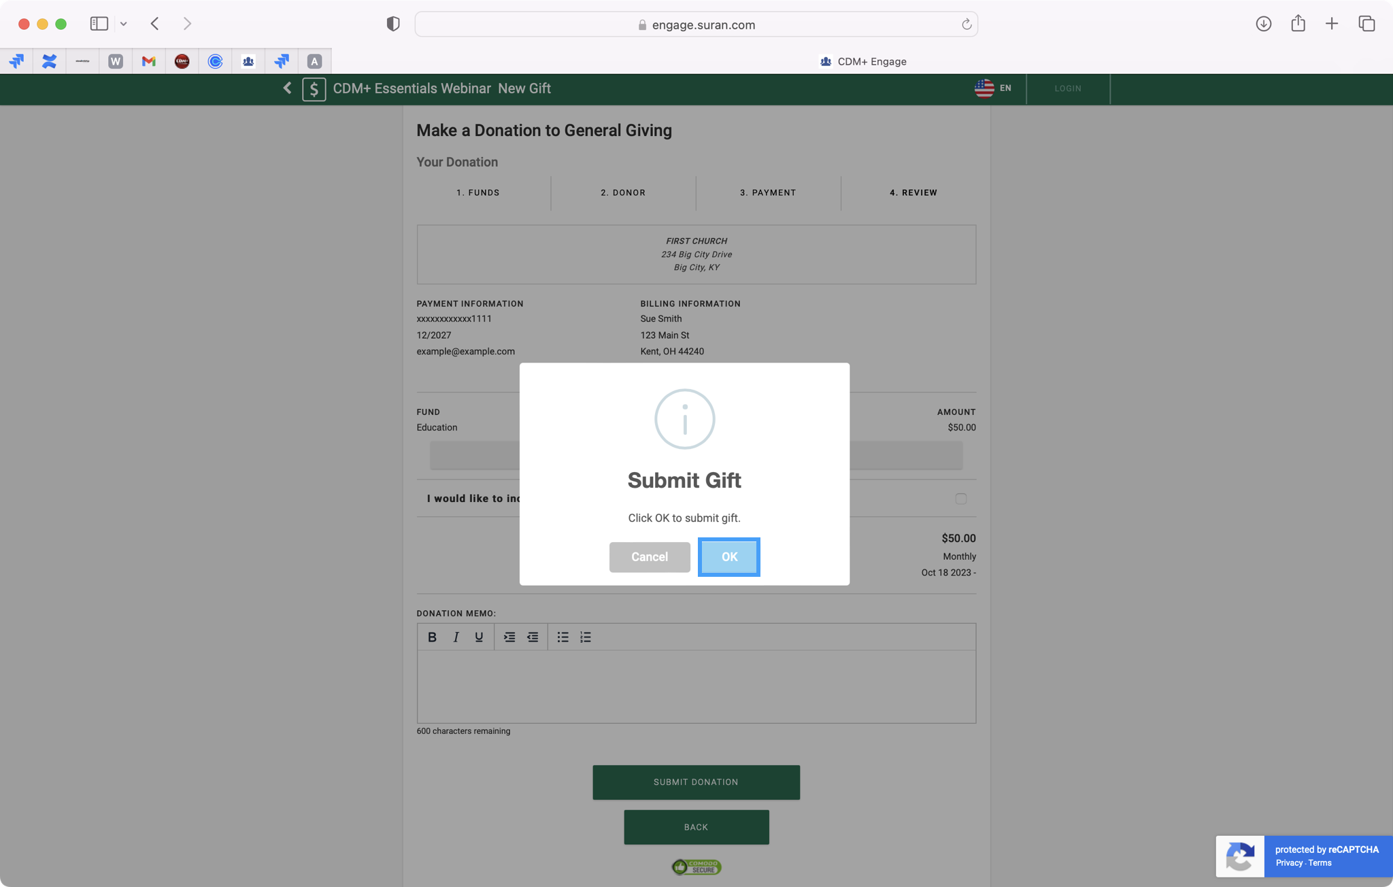Click the reload page icon in address bar
The height and width of the screenshot is (887, 1393).
point(966,24)
